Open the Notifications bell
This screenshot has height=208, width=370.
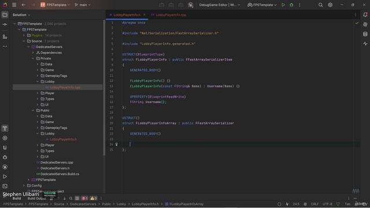[x=365, y=14]
